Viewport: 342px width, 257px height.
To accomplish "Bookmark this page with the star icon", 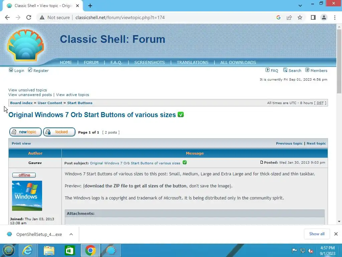I will click(x=300, y=17).
